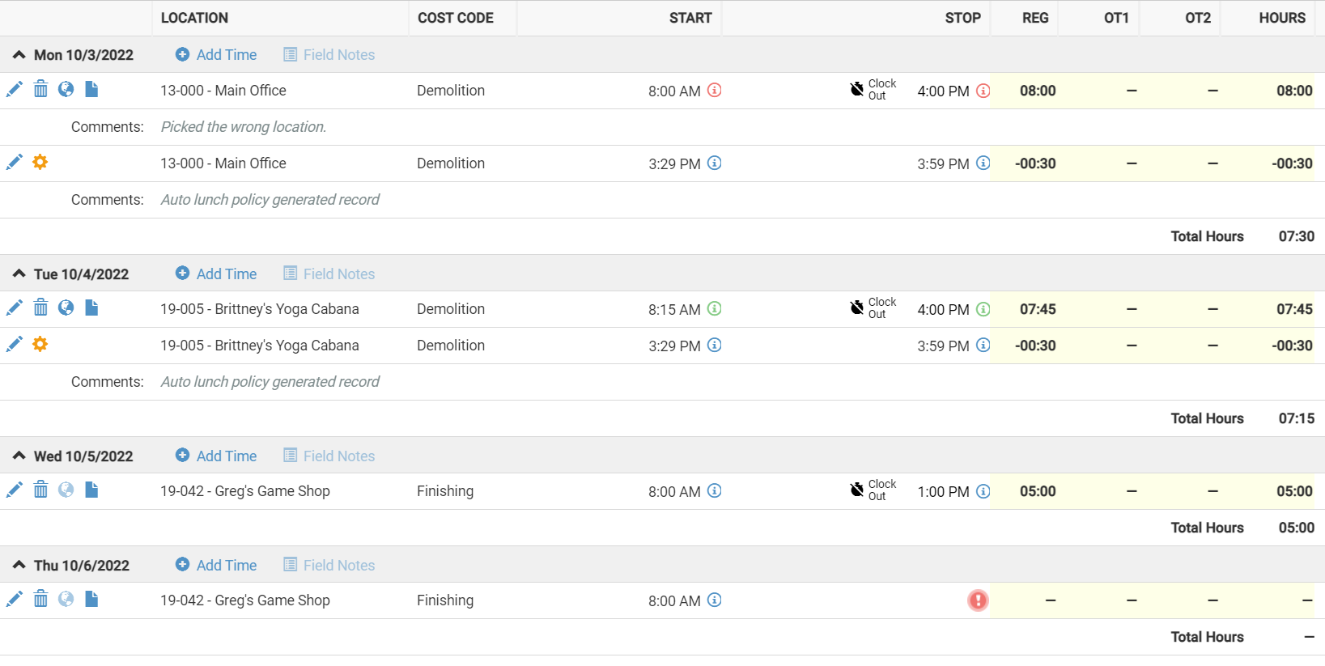The image size is (1325, 666).
Task: Delete Monday's Main Office time entry via trash icon
Action: tap(40, 90)
